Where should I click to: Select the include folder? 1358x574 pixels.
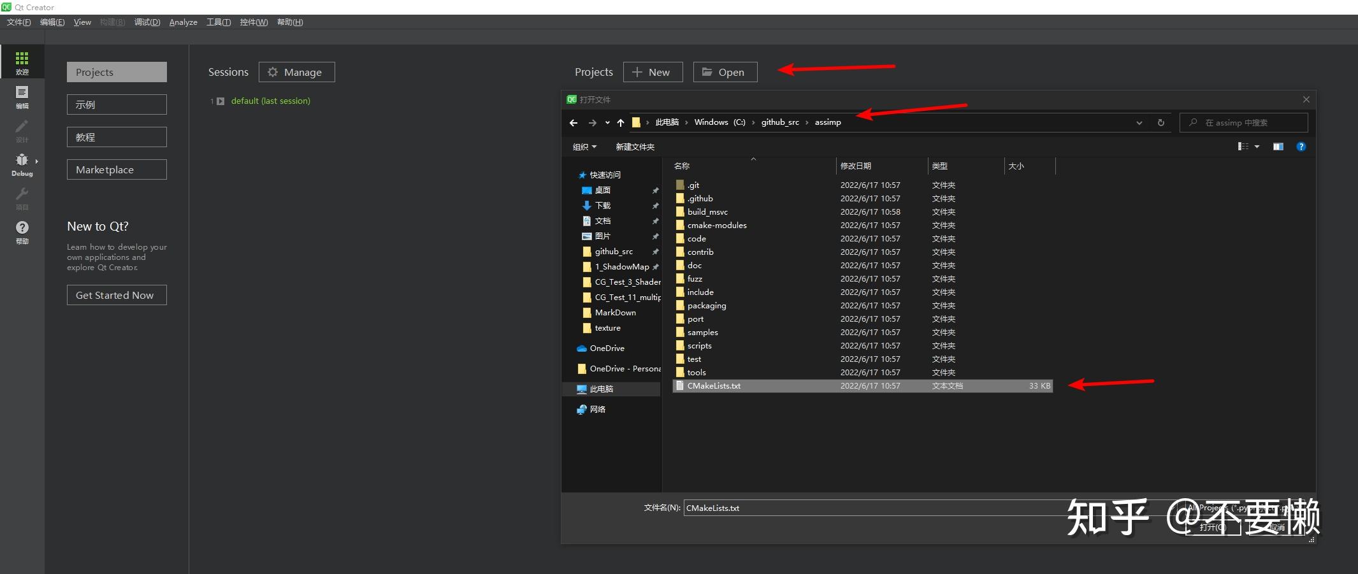tap(700, 292)
